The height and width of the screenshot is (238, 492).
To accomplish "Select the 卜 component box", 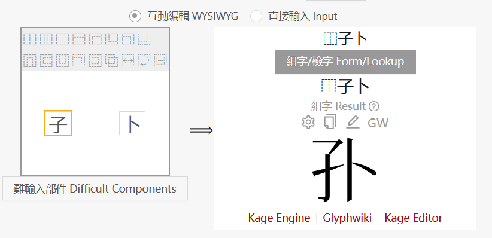I will pyautogui.click(x=132, y=123).
